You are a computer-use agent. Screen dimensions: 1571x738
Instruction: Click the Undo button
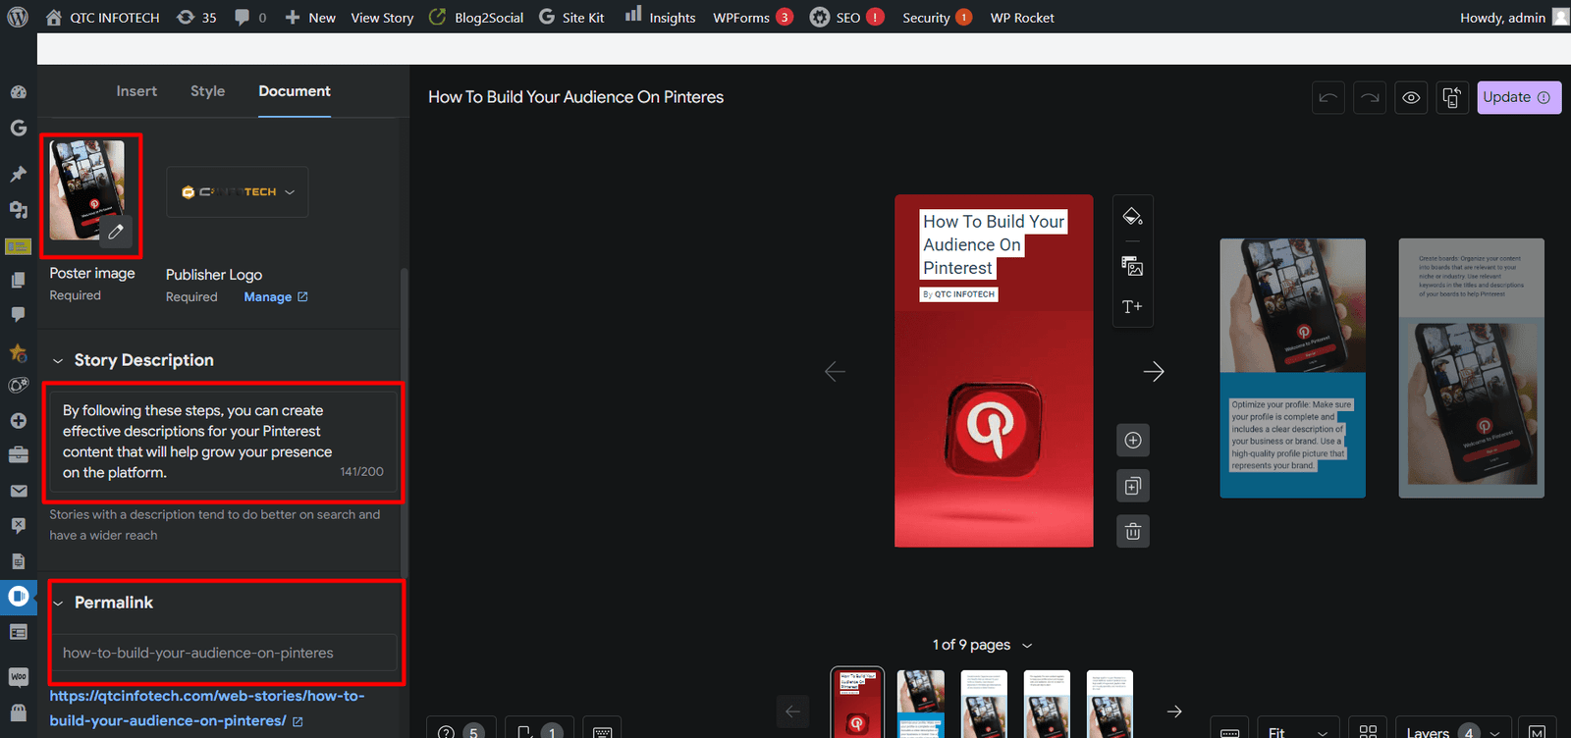click(x=1328, y=97)
